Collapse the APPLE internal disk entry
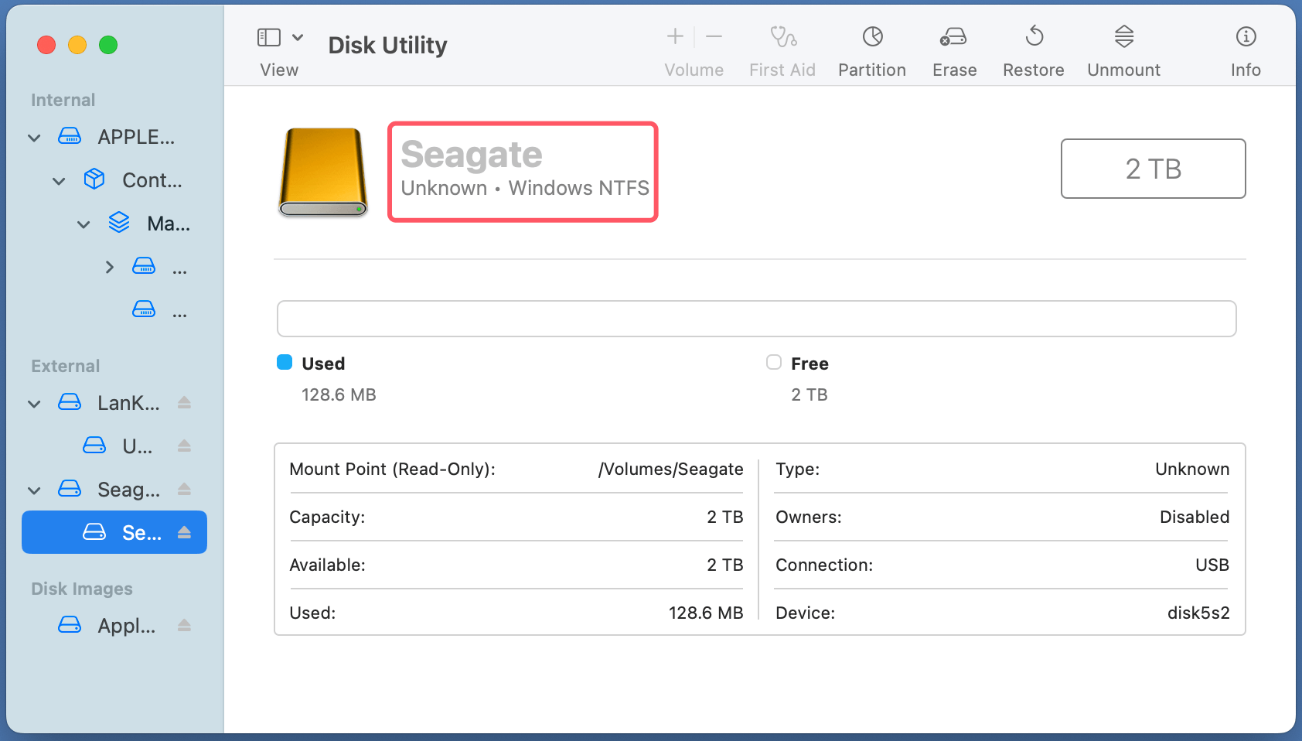The image size is (1302, 741). click(34, 137)
